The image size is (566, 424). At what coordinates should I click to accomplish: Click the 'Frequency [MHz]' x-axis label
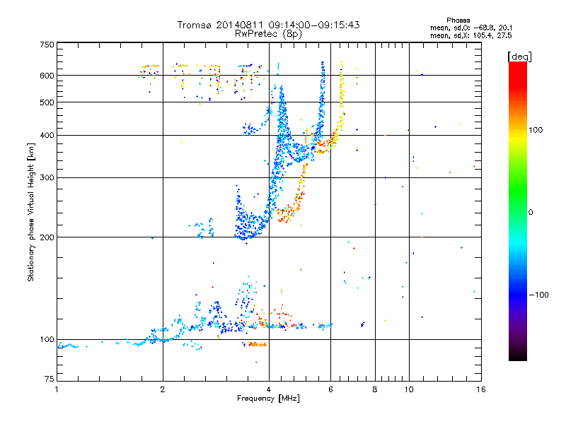(268, 399)
